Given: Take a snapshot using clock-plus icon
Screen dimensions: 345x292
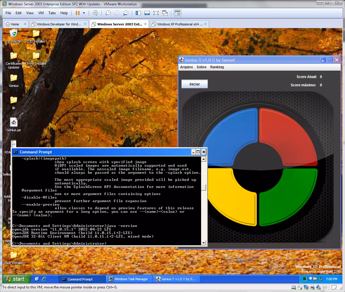Looking at the screenshot, I should click(x=108, y=13).
